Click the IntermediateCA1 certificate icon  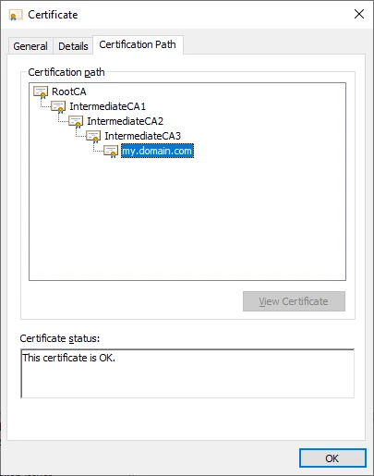pos(58,106)
